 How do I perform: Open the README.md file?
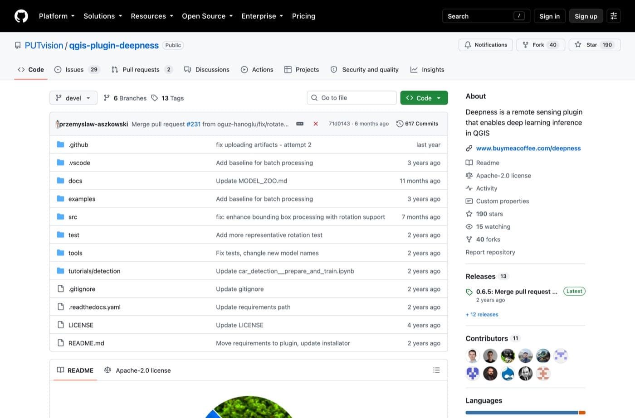86,343
